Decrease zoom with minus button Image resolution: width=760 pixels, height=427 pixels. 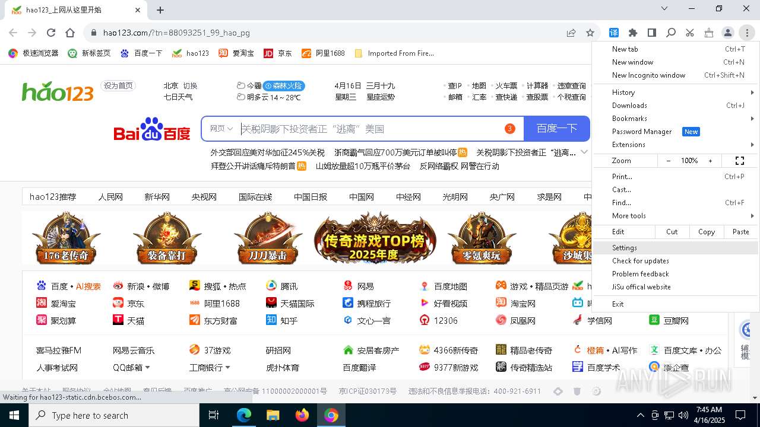pyautogui.click(x=669, y=161)
